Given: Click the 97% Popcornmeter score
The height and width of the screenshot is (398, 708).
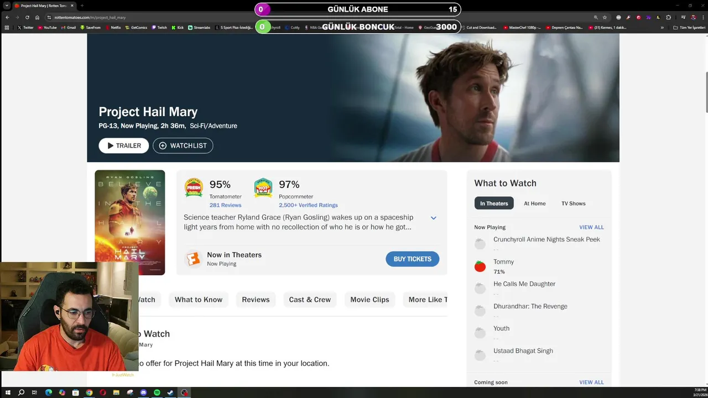Looking at the screenshot, I should (x=289, y=185).
